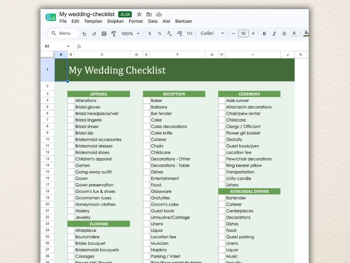Toggle bold formatting
The height and width of the screenshot is (263, 350).
[264, 34]
